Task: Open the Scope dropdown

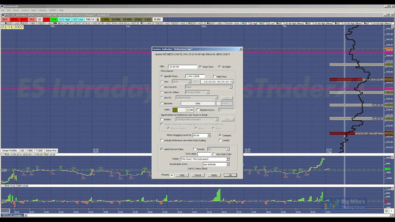Action: (x=228, y=159)
